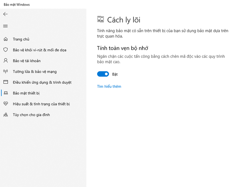Go to Tường lửa & bảo vệ mạng
The image size is (242, 187).
coord(35,72)
